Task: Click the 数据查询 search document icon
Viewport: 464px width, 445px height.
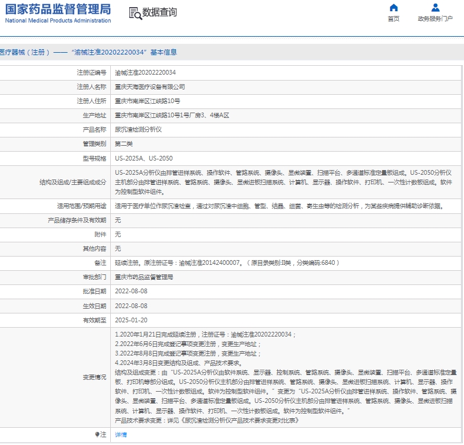Action: pyautogui.click(x=135, y=13)
